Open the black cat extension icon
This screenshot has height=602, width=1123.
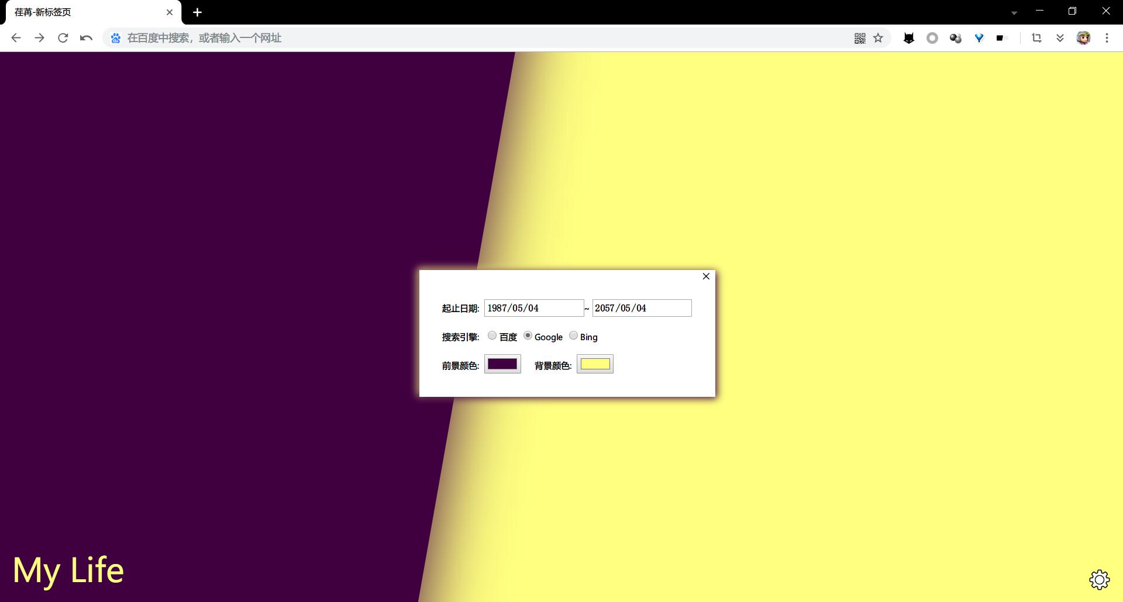click(909, 38)
